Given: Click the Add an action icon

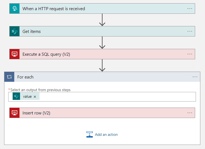Looking at the screenshot, I should [89, 134].
